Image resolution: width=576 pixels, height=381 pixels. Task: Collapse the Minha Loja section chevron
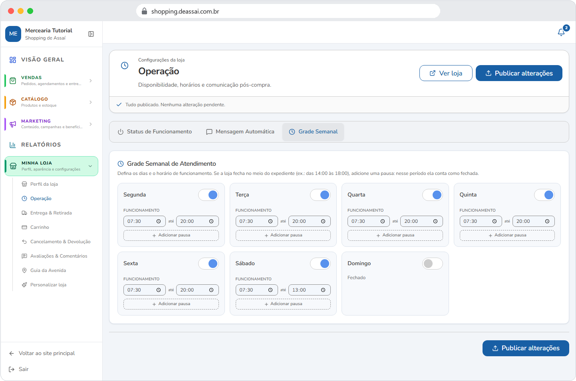click(x=90, y=166)
